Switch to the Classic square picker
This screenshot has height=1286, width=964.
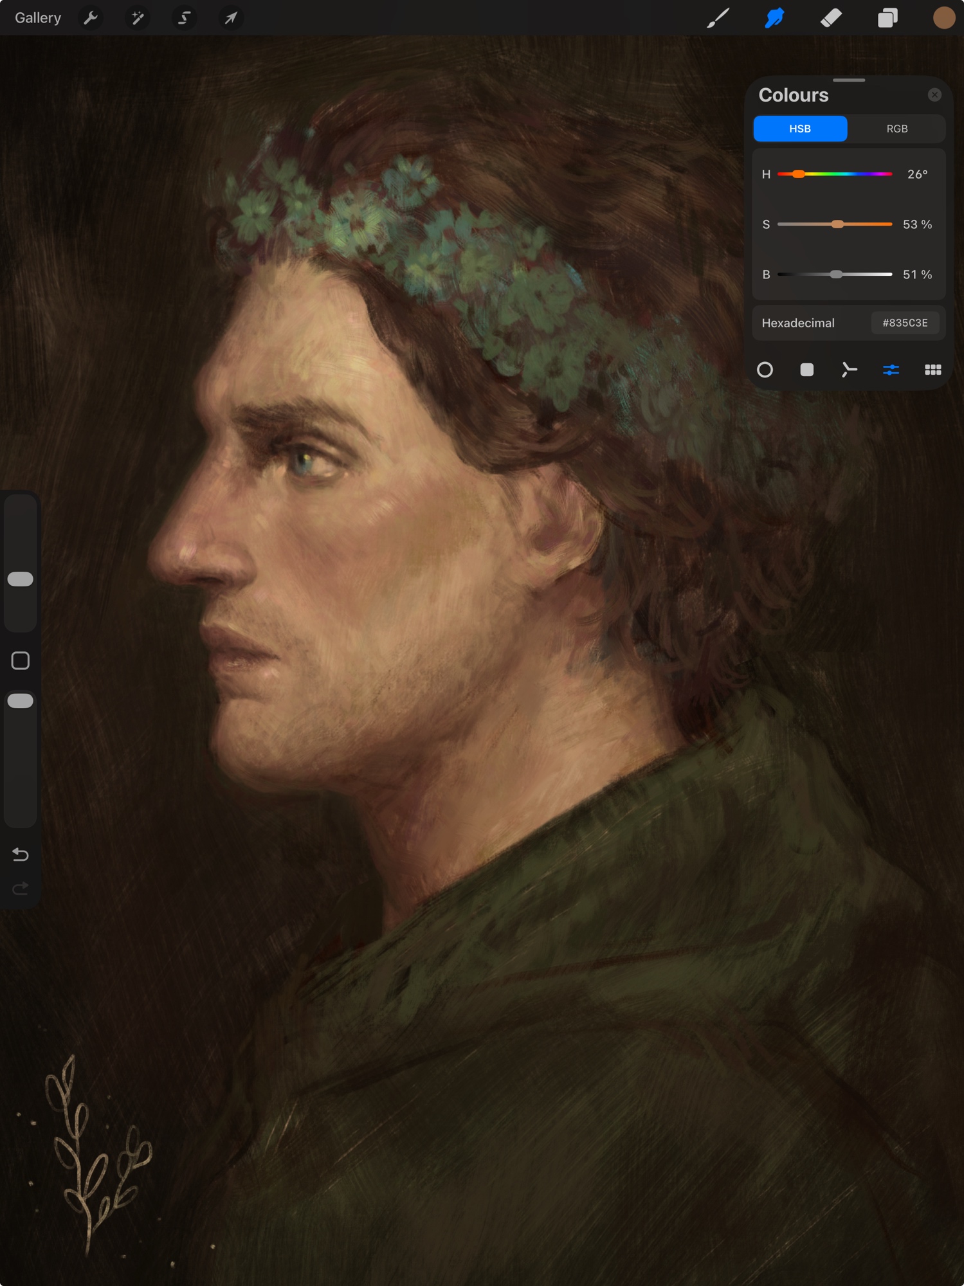click(806, 370)
